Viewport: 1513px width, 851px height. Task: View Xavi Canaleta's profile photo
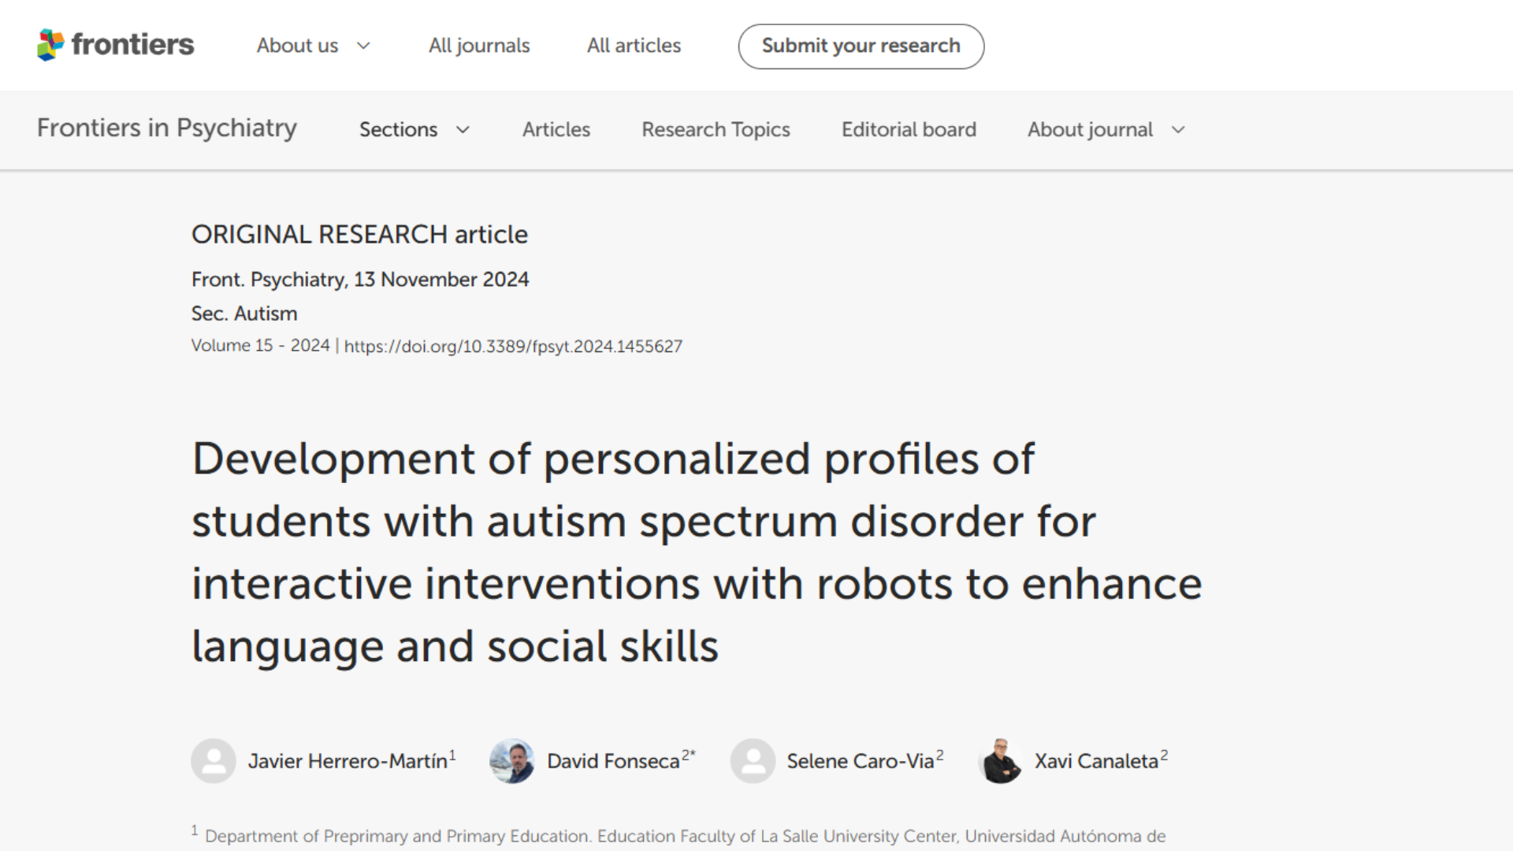(1001, 760)
